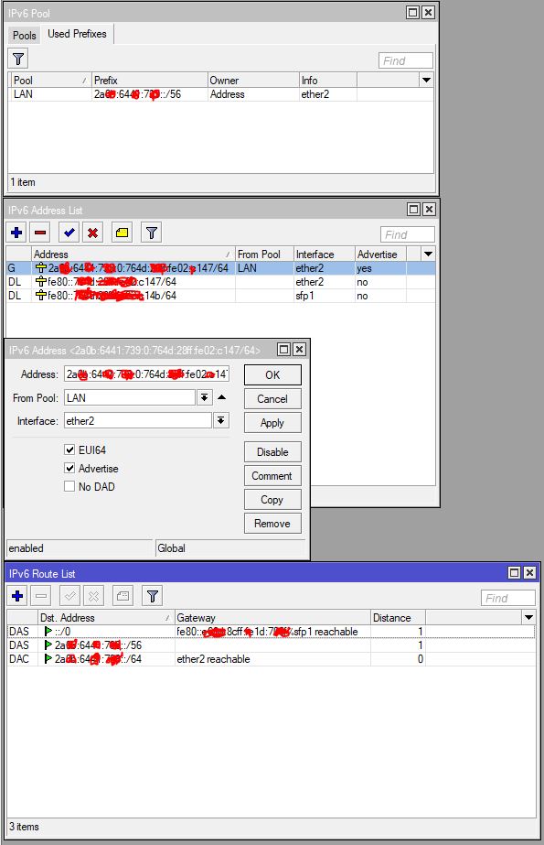544x845 pixels.
Task: Open the Interface dropdown showing ether2
Action: pyautogui.click(x=220, y=420)
